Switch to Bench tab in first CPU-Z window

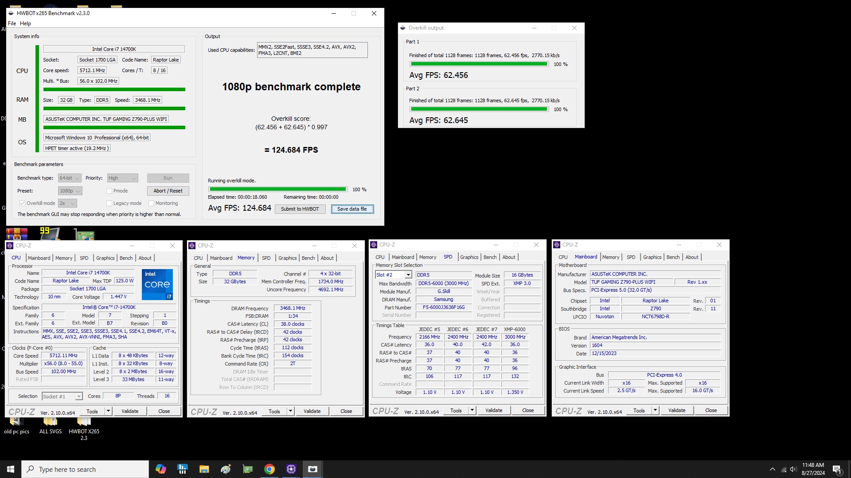pos(126,258)
